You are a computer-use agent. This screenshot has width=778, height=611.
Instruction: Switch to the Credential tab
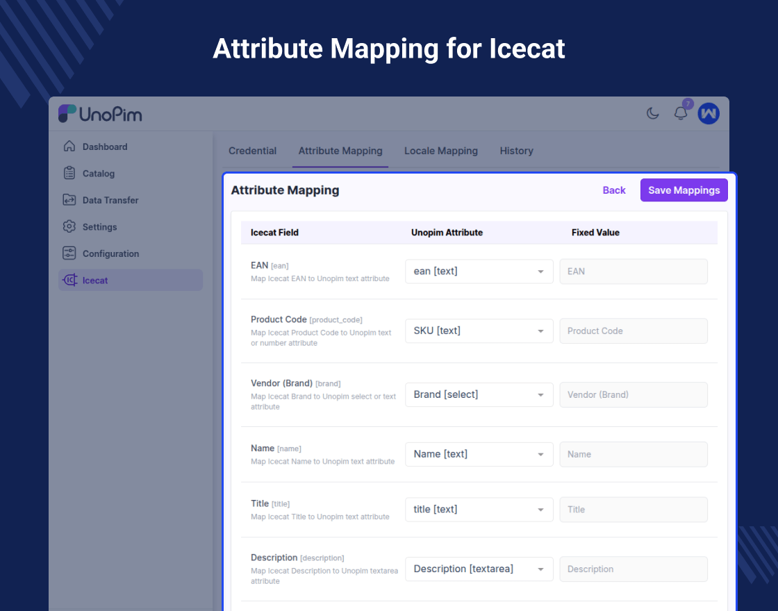252,151
